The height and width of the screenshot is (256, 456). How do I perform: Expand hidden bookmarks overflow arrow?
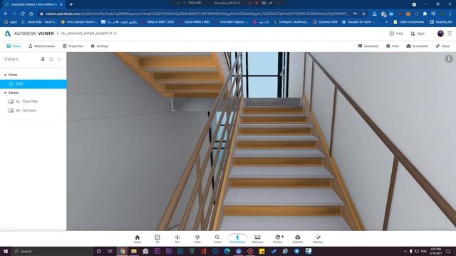tap(386, 22)
